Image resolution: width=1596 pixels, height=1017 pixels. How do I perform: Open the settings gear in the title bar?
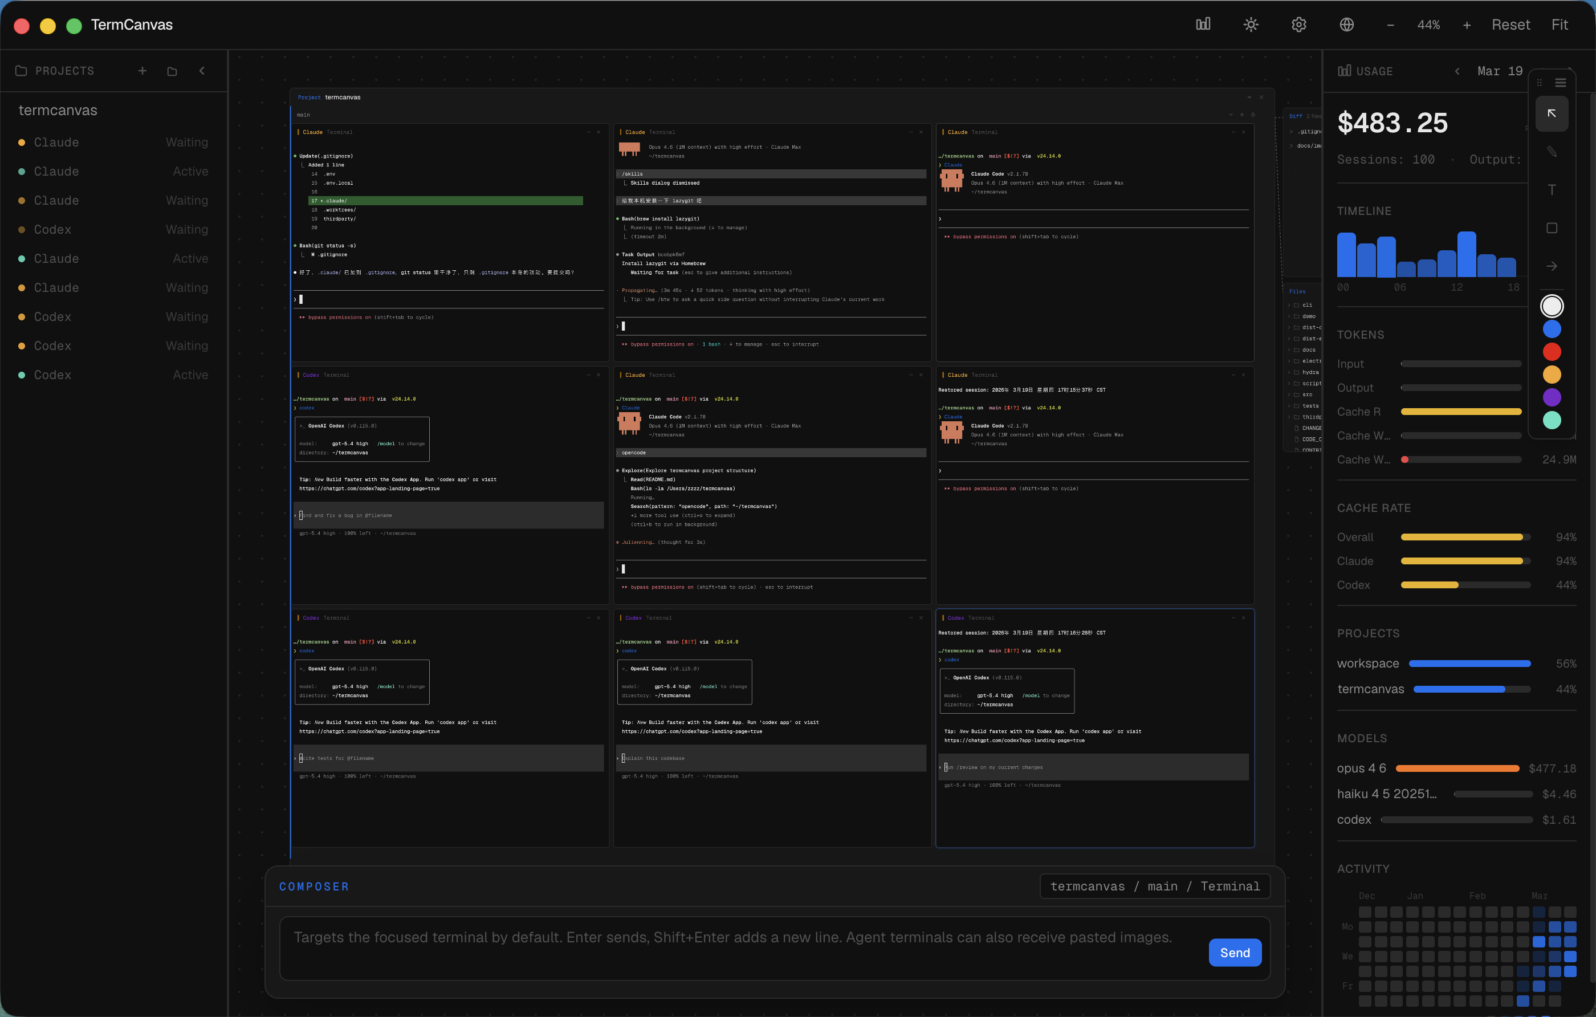pos(1298,24)
